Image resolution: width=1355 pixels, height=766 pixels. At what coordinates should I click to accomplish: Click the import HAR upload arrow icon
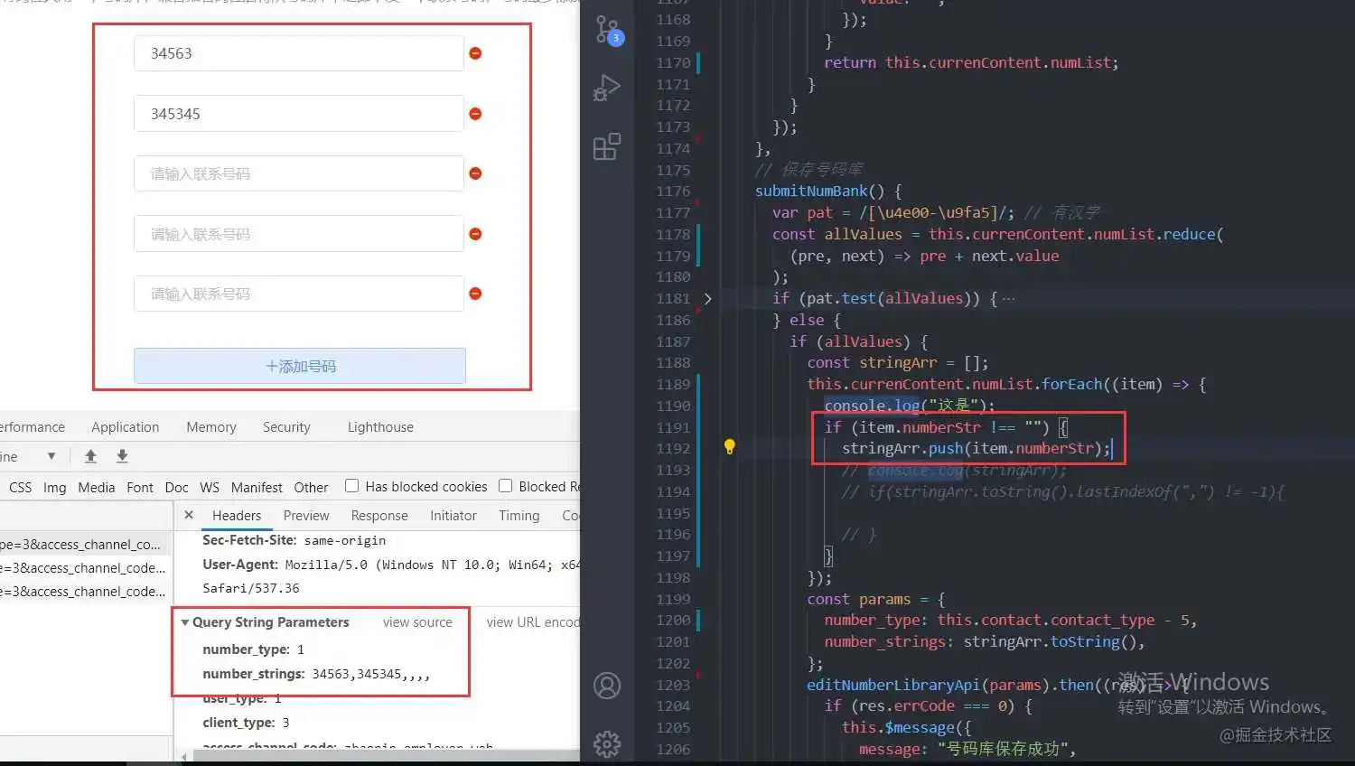pyautogui.click(x=90, y=456)
